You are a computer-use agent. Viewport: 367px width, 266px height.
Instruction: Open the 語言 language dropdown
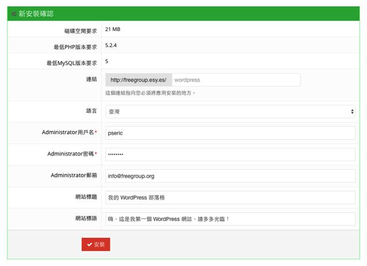coord(230,112)
